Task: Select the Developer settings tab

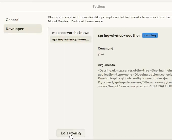Action: (15, 29)
